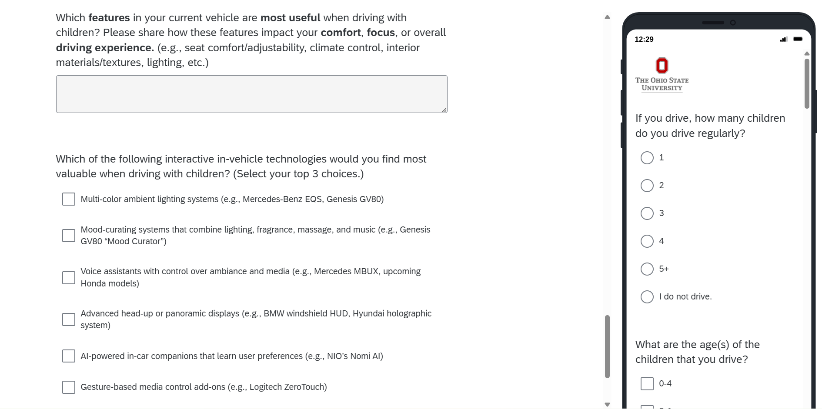Click the main survey scrollbar thumb
Screen dimensions: 822x409
607,346
